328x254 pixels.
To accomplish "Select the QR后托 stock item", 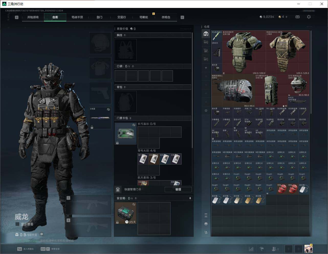I will tap(217, 52).
